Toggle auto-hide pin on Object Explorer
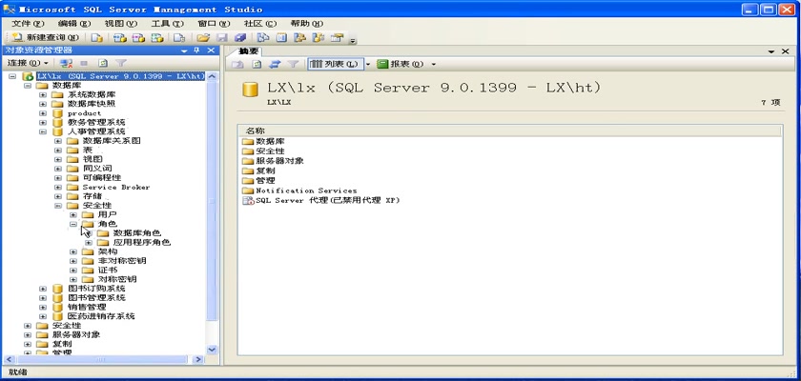Viewport: 801px width, 381px height. tap(196, 50)
